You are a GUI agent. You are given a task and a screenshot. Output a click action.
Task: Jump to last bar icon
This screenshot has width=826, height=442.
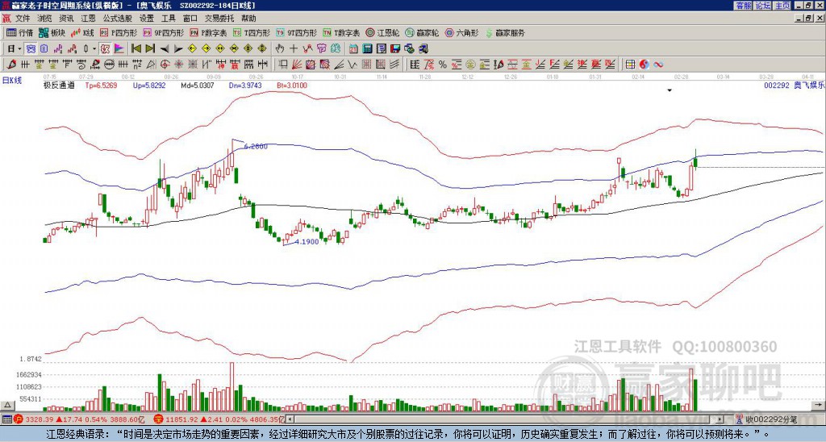(150, 48)
